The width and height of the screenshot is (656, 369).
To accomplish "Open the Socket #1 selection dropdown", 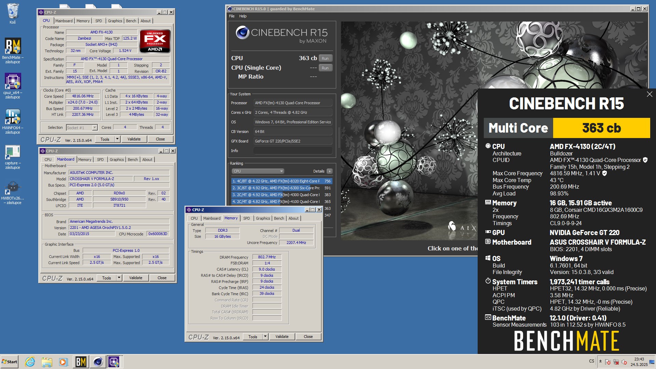I will 82,127.
